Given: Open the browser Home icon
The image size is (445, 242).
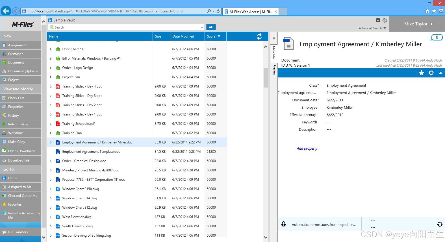Looking at the screenshot, I should [x=427, y=11].
